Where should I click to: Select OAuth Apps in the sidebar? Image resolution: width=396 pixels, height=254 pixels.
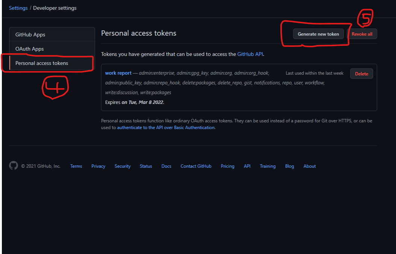coord(52,49)
